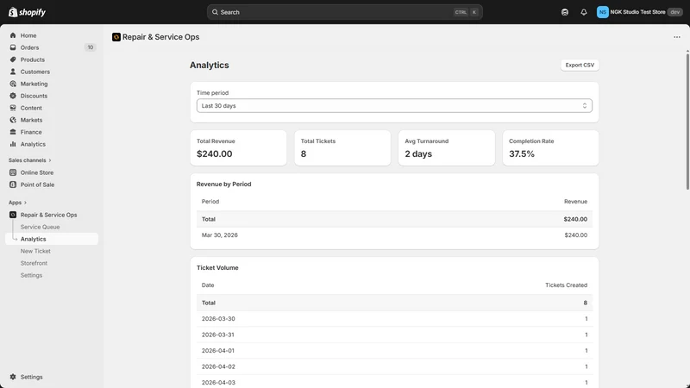Click the Avg Turnaround 2 days value

[418, 154]
